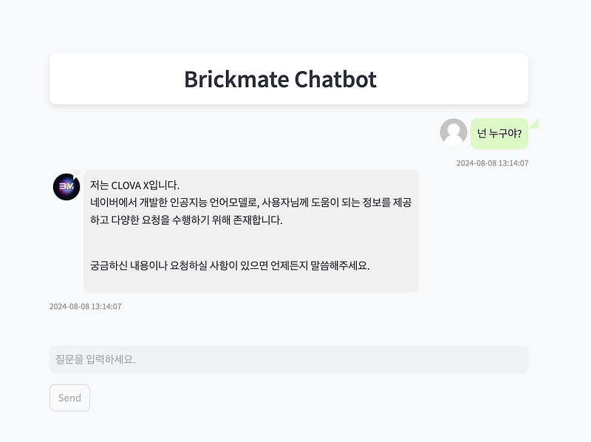Image resolution: width=591 pixels, height=442 pixels.
Task: Click '말씀해주세요.' at the end of the reply
Action: click(340, 265)
